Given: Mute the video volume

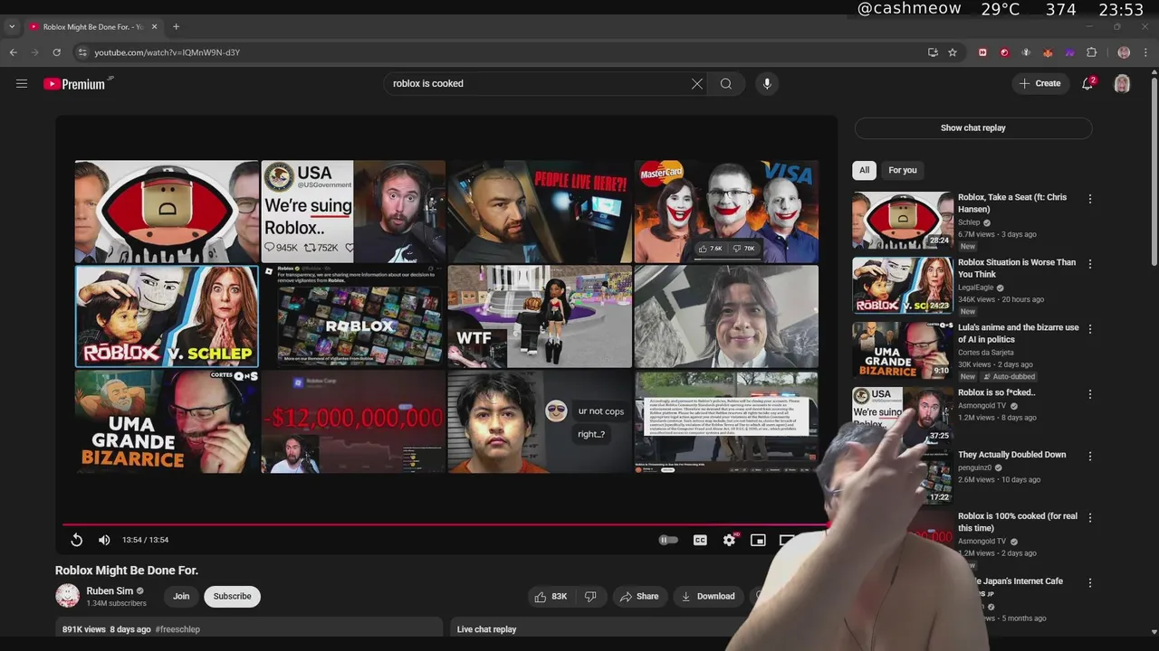Looking at the screenshot, I should pyautogui.click(x=104, y=540).
